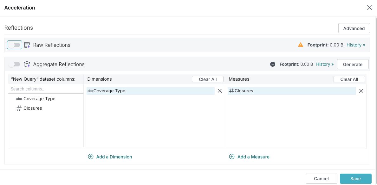Click the dark minus status icon
The width and height of the screenshot is (377, 185).
click(273, 64)
